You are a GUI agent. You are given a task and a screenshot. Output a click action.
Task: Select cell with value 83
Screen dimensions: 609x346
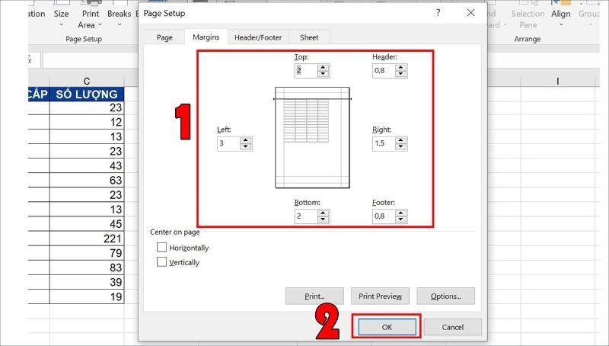pos(87,268)
